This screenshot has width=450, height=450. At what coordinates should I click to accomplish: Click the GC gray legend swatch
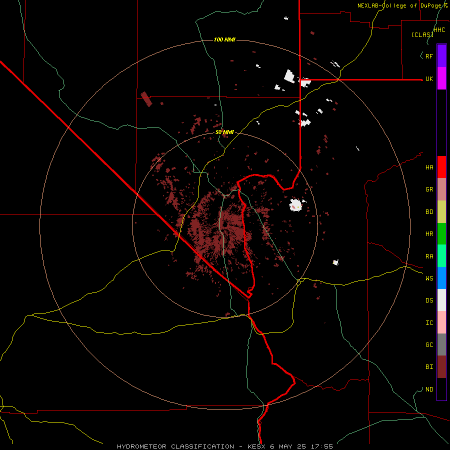tap(441, 344)
